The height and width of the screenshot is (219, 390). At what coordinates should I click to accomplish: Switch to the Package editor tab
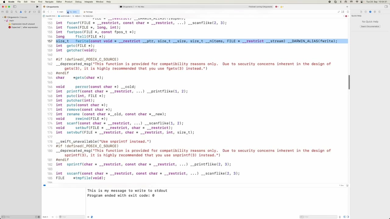[x=88, y=12]
